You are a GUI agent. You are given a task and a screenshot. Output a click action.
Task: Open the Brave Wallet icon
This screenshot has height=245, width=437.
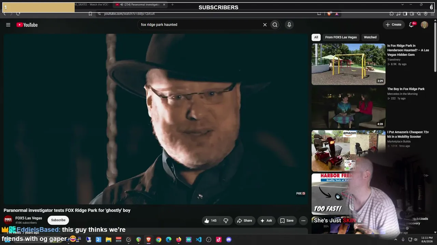pos(412,14)
